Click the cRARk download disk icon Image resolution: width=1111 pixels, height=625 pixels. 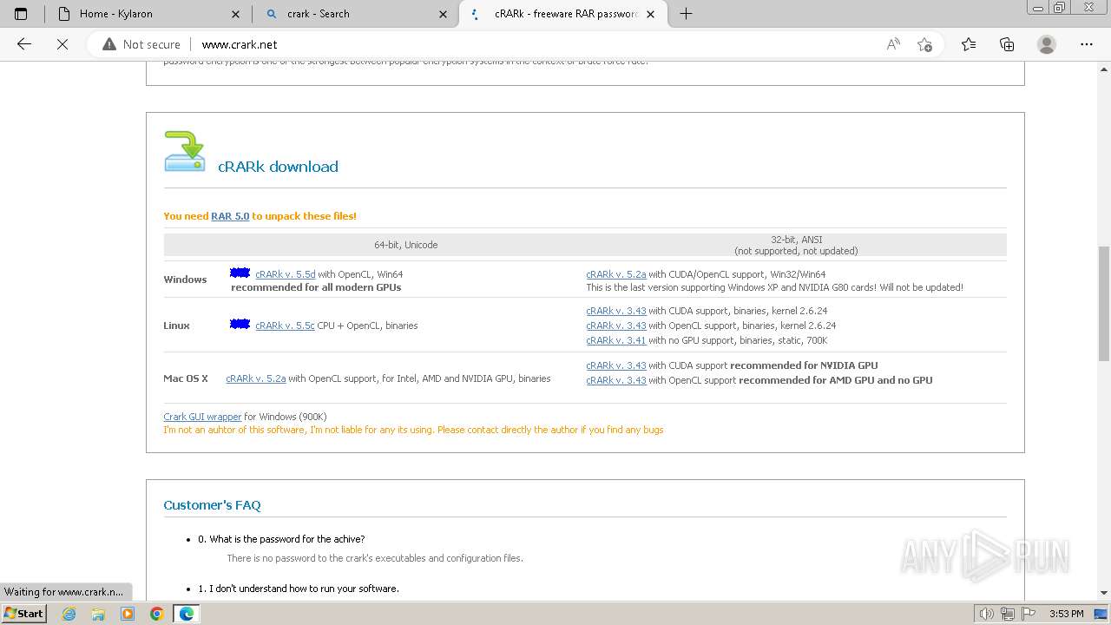click(185, 152)
